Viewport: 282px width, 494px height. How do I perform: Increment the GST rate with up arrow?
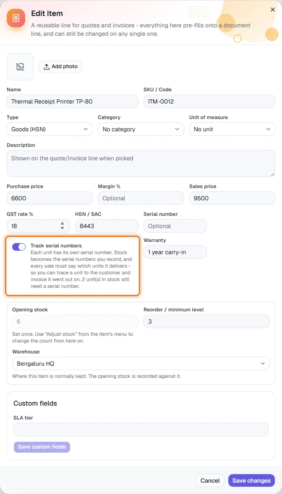point(62,223)
